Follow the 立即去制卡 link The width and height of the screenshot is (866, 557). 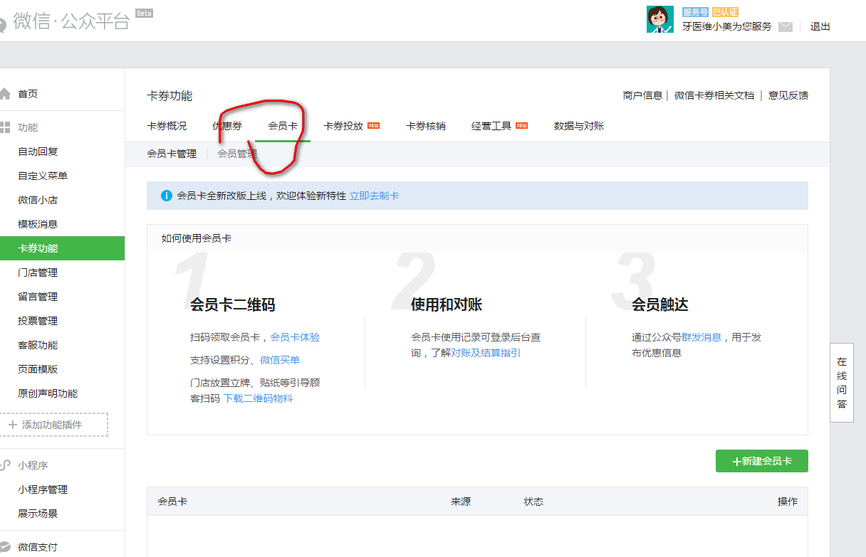coord(374,196)
